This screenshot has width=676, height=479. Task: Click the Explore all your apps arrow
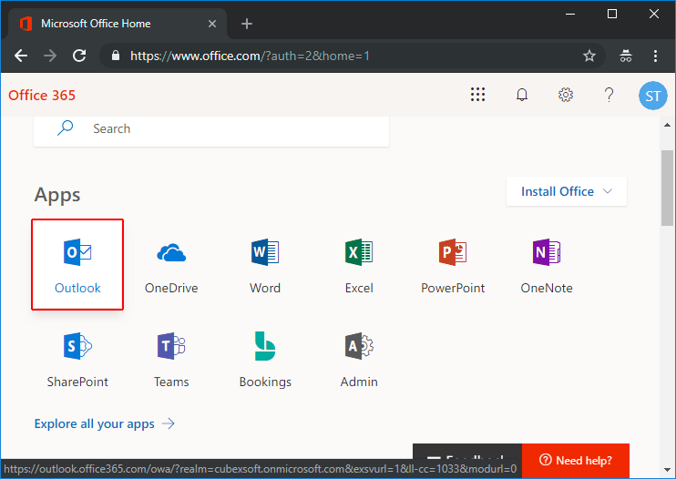(169, 423)
